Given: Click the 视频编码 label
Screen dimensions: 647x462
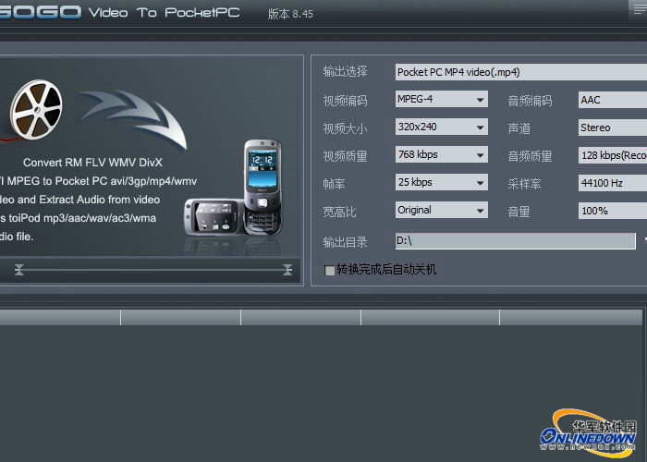Looking at the screenshot, I should point(345,101).
